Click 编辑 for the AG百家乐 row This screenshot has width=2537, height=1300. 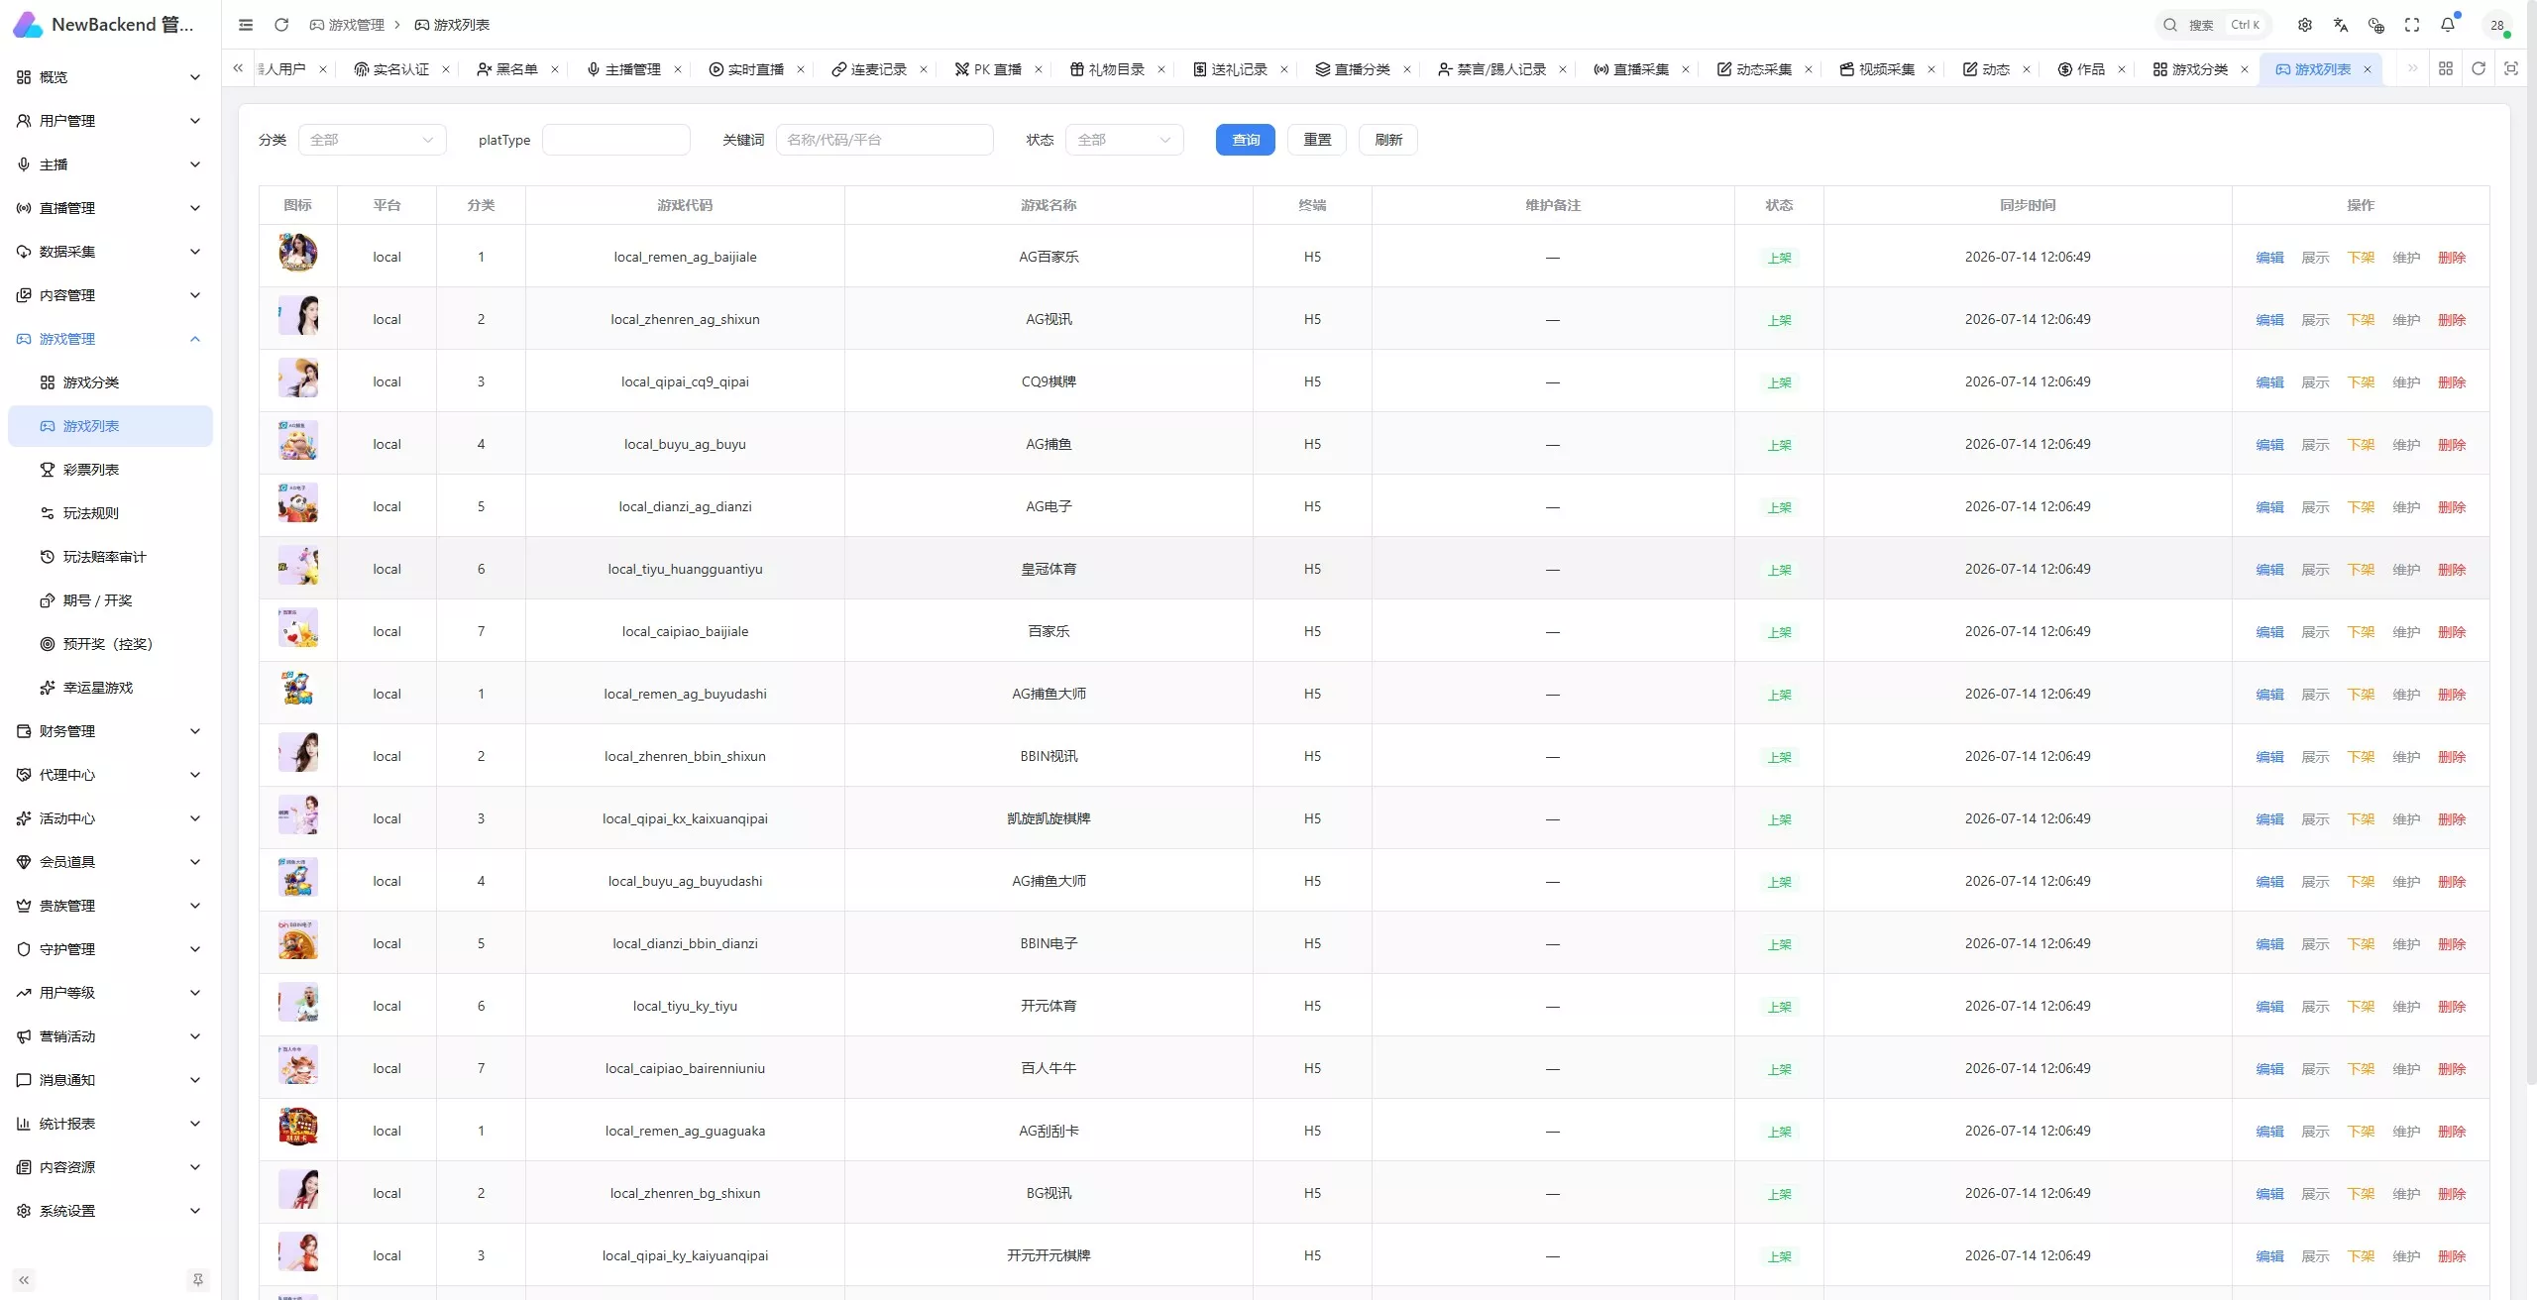point(2269,258)
